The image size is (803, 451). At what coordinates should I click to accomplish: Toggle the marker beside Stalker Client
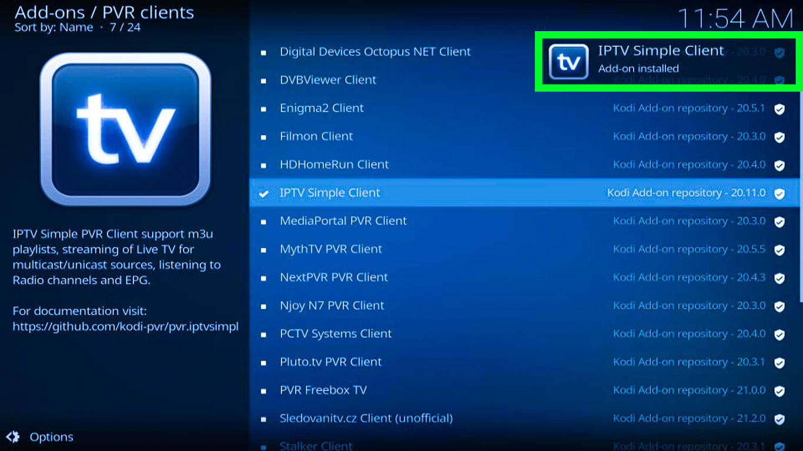[x=262, y=446]
